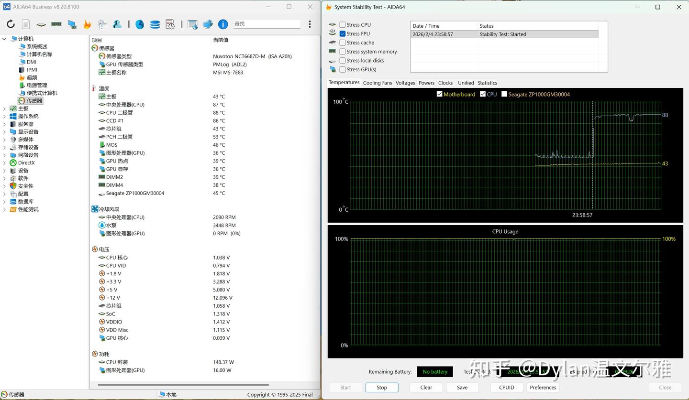This screenshot has height=400, width=689.
Task: Expand the 显示设备 tree node
Action: pyautogui.click(x=5, y=132)
